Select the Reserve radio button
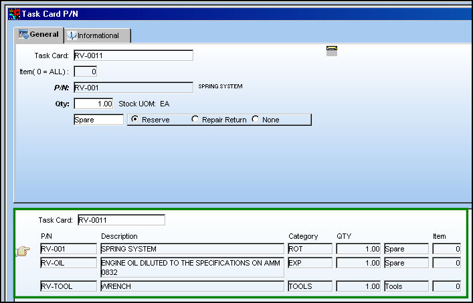Viewport: 473px width, 303px height. point(135,119)
